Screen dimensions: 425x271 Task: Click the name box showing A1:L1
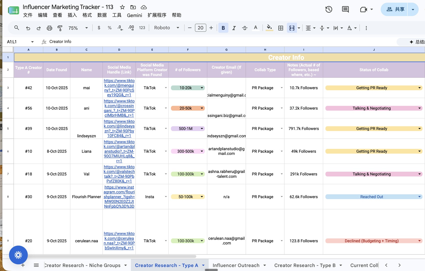20,42
